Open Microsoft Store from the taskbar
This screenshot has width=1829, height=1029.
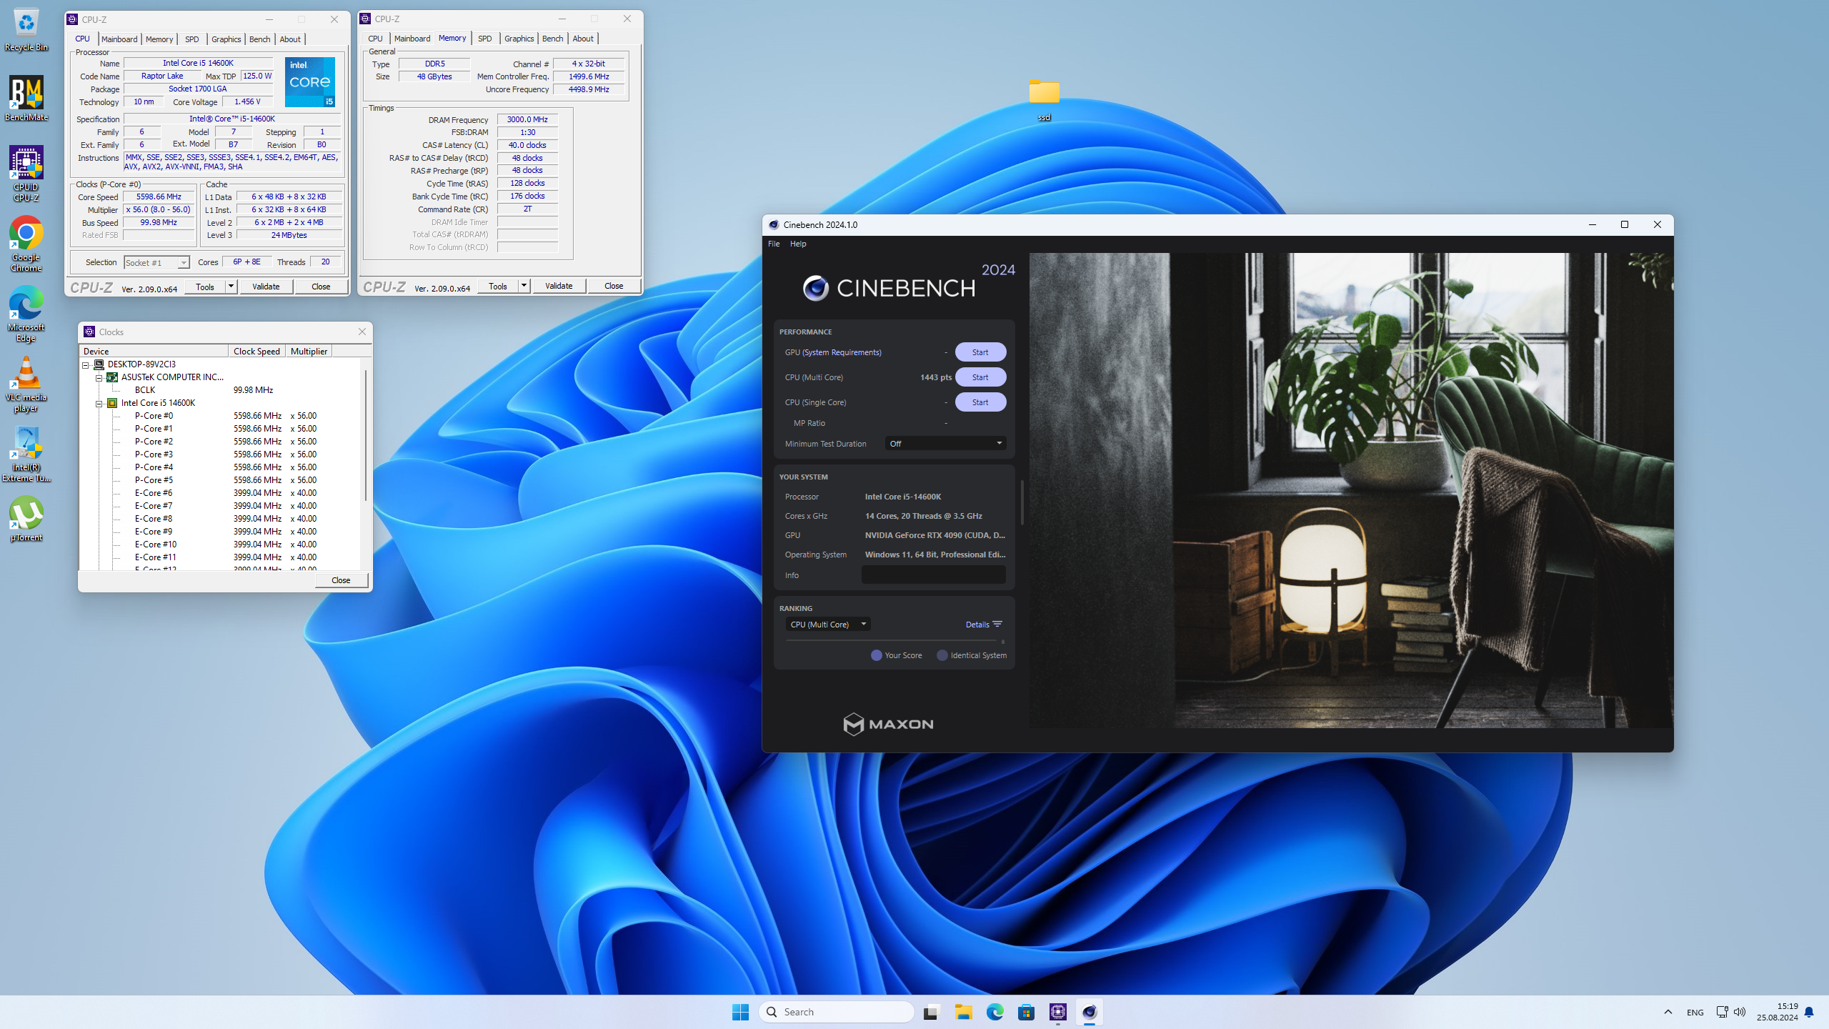[x=1026, y=1012]
